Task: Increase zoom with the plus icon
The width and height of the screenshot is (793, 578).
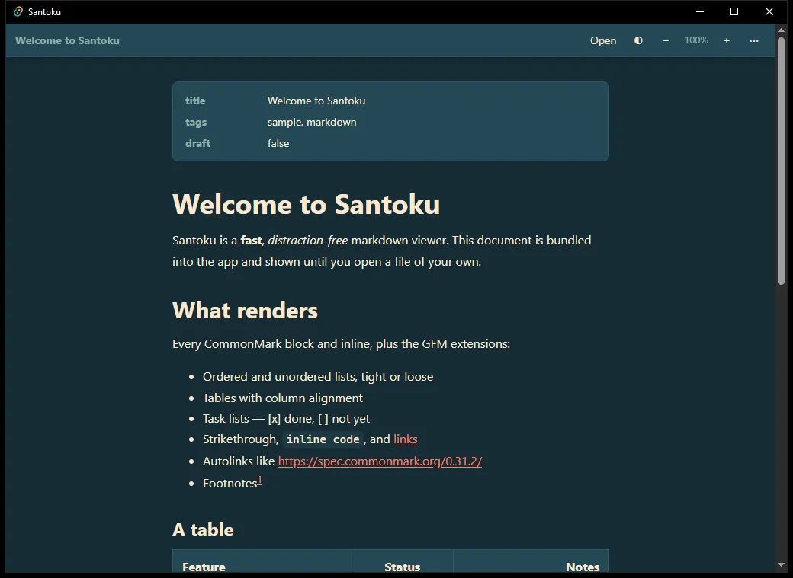Action: (727, 40)
